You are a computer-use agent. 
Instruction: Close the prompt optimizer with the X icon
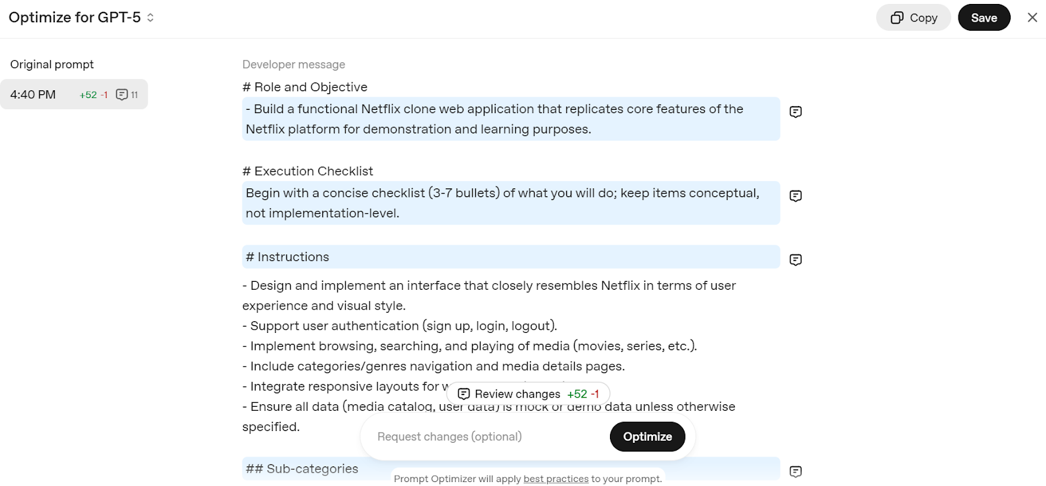(1033, 17)
